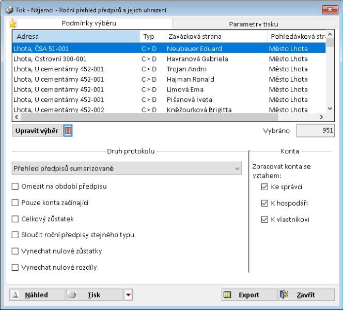Select the Podmínky výběru tab
The image size is (343, 310).
(x=89, y=23)
